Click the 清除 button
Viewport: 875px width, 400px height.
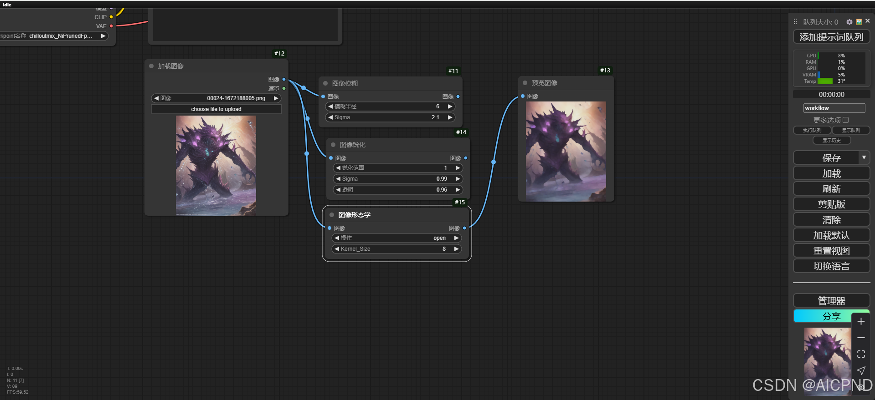tap(831, 220)
